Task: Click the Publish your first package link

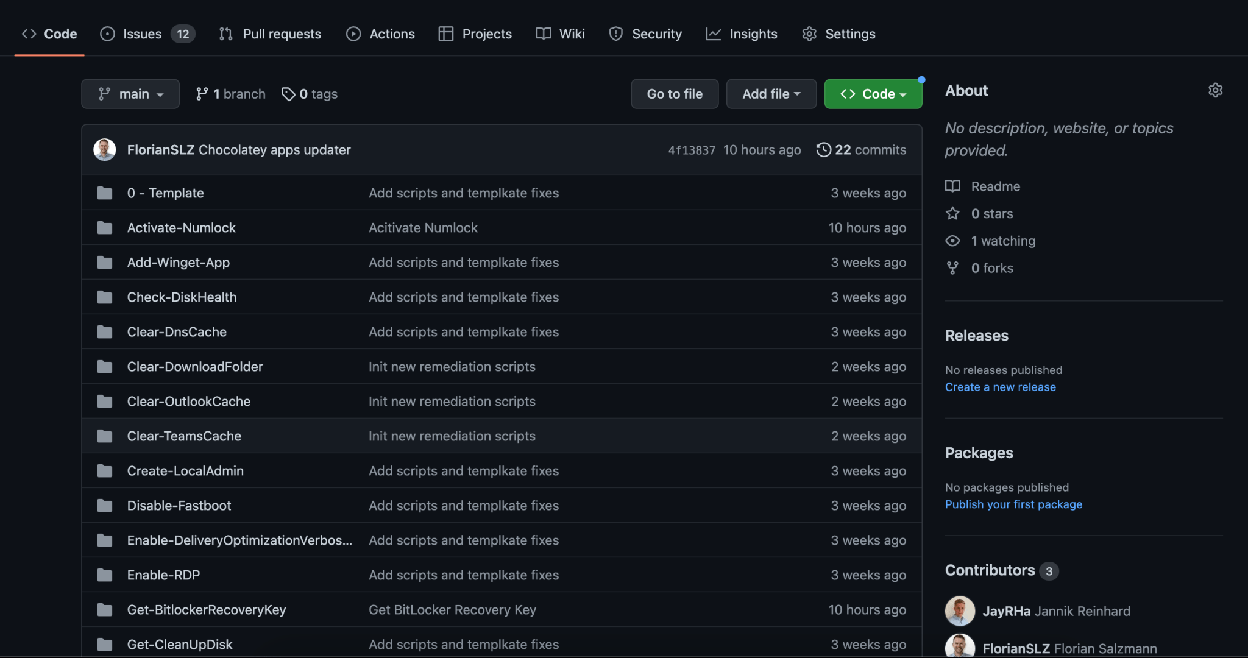Action: pos(1013,504)
